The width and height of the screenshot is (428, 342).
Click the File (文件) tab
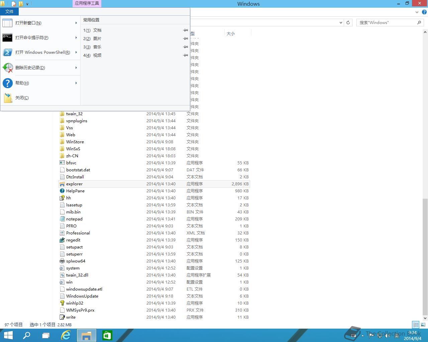(x=9, y=11)
